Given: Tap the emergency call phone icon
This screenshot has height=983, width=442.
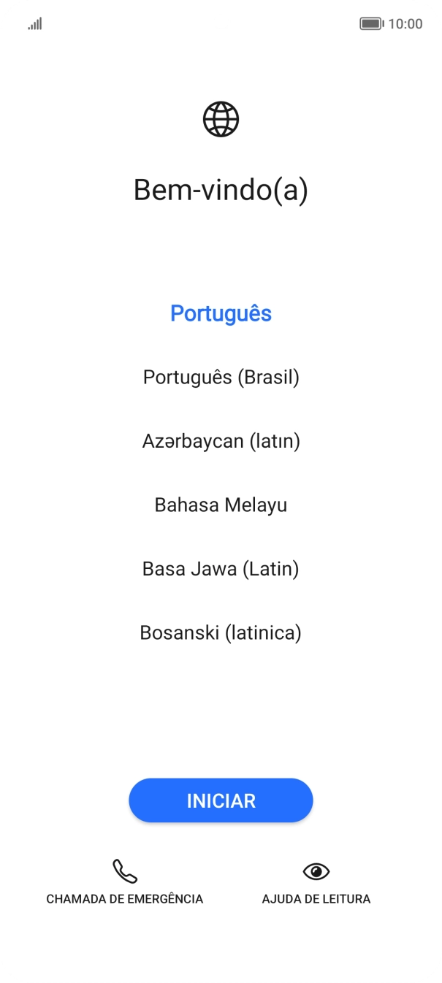Looking at the screenshot, I should click(x=125, y=871).
